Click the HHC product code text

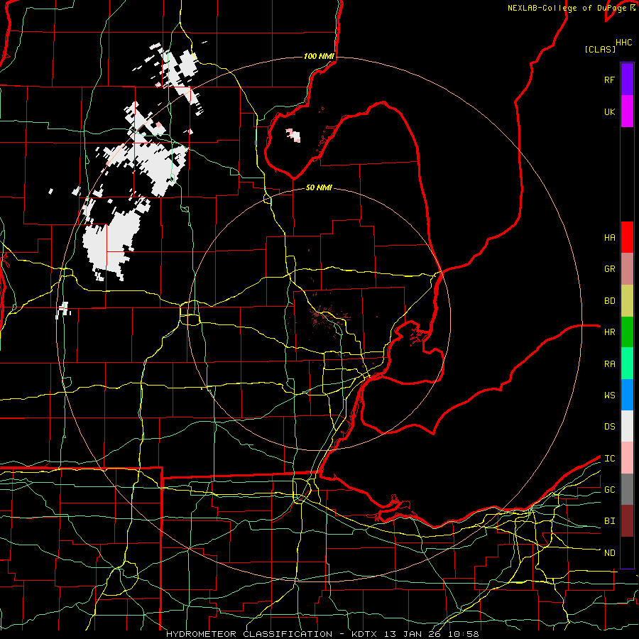[624, 43]
